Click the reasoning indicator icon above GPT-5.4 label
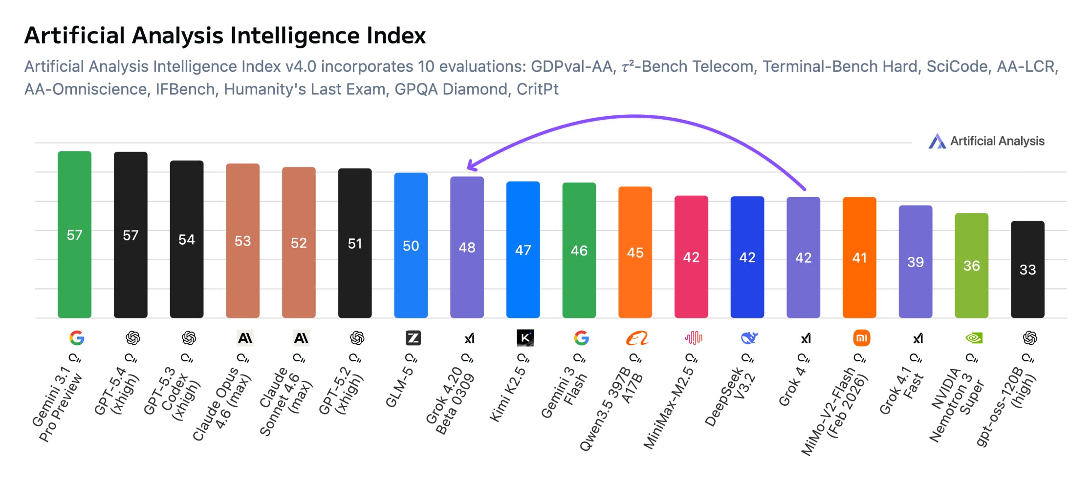The width and height of the screenshot is (1091, 483). click(131, 358)
